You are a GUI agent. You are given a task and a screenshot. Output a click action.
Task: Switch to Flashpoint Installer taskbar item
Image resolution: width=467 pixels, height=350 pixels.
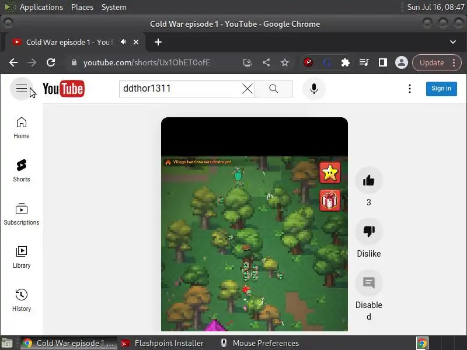[163, 343]
